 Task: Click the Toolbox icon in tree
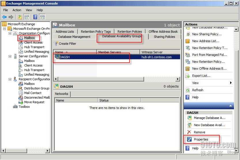pyautogui.click(x=15, y=106)
